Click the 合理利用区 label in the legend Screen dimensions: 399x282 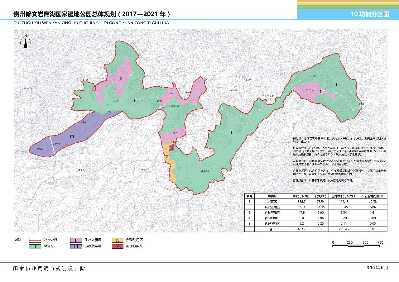(134, 240)
